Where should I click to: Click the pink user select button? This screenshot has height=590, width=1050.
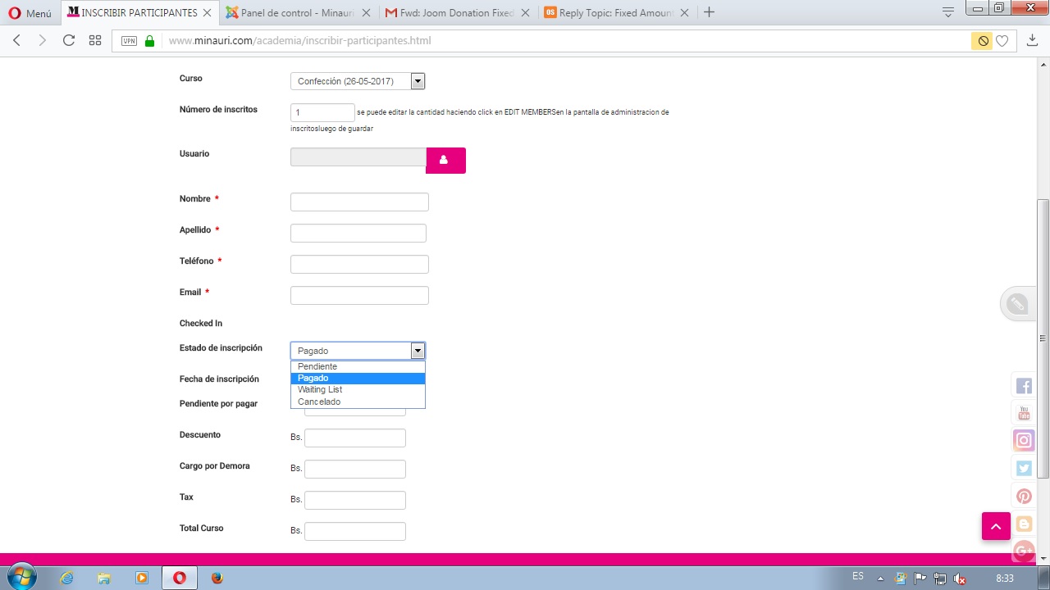[445, 161]
